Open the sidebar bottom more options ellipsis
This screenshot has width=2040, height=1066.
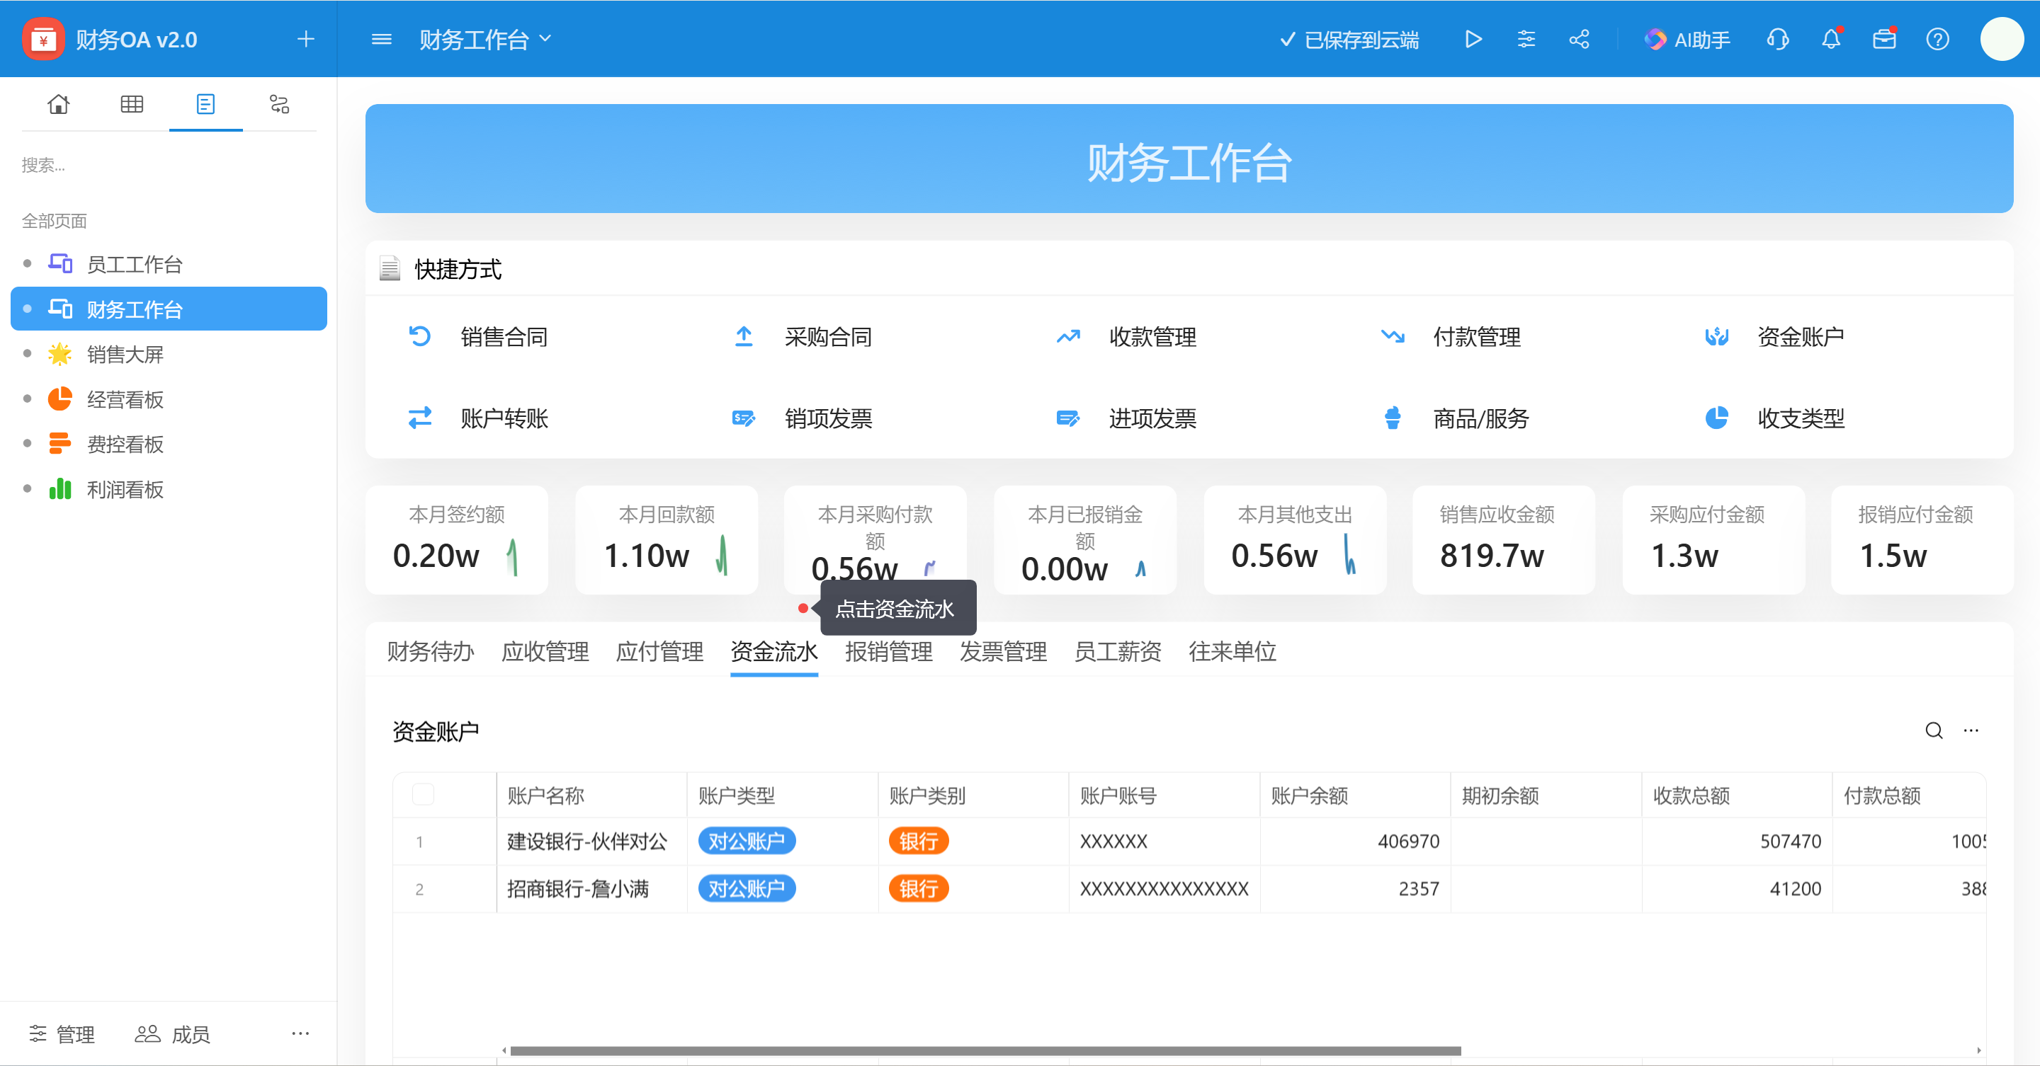coord(300,1033)
